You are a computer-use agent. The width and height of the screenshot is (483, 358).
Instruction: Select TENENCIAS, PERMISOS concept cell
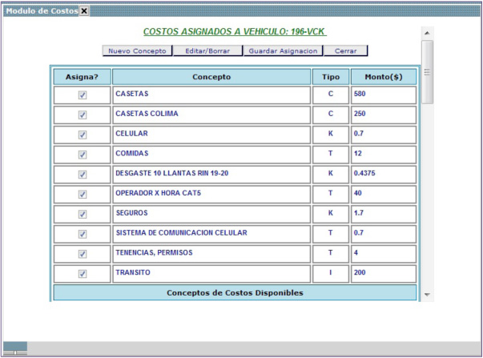[211, 254]
